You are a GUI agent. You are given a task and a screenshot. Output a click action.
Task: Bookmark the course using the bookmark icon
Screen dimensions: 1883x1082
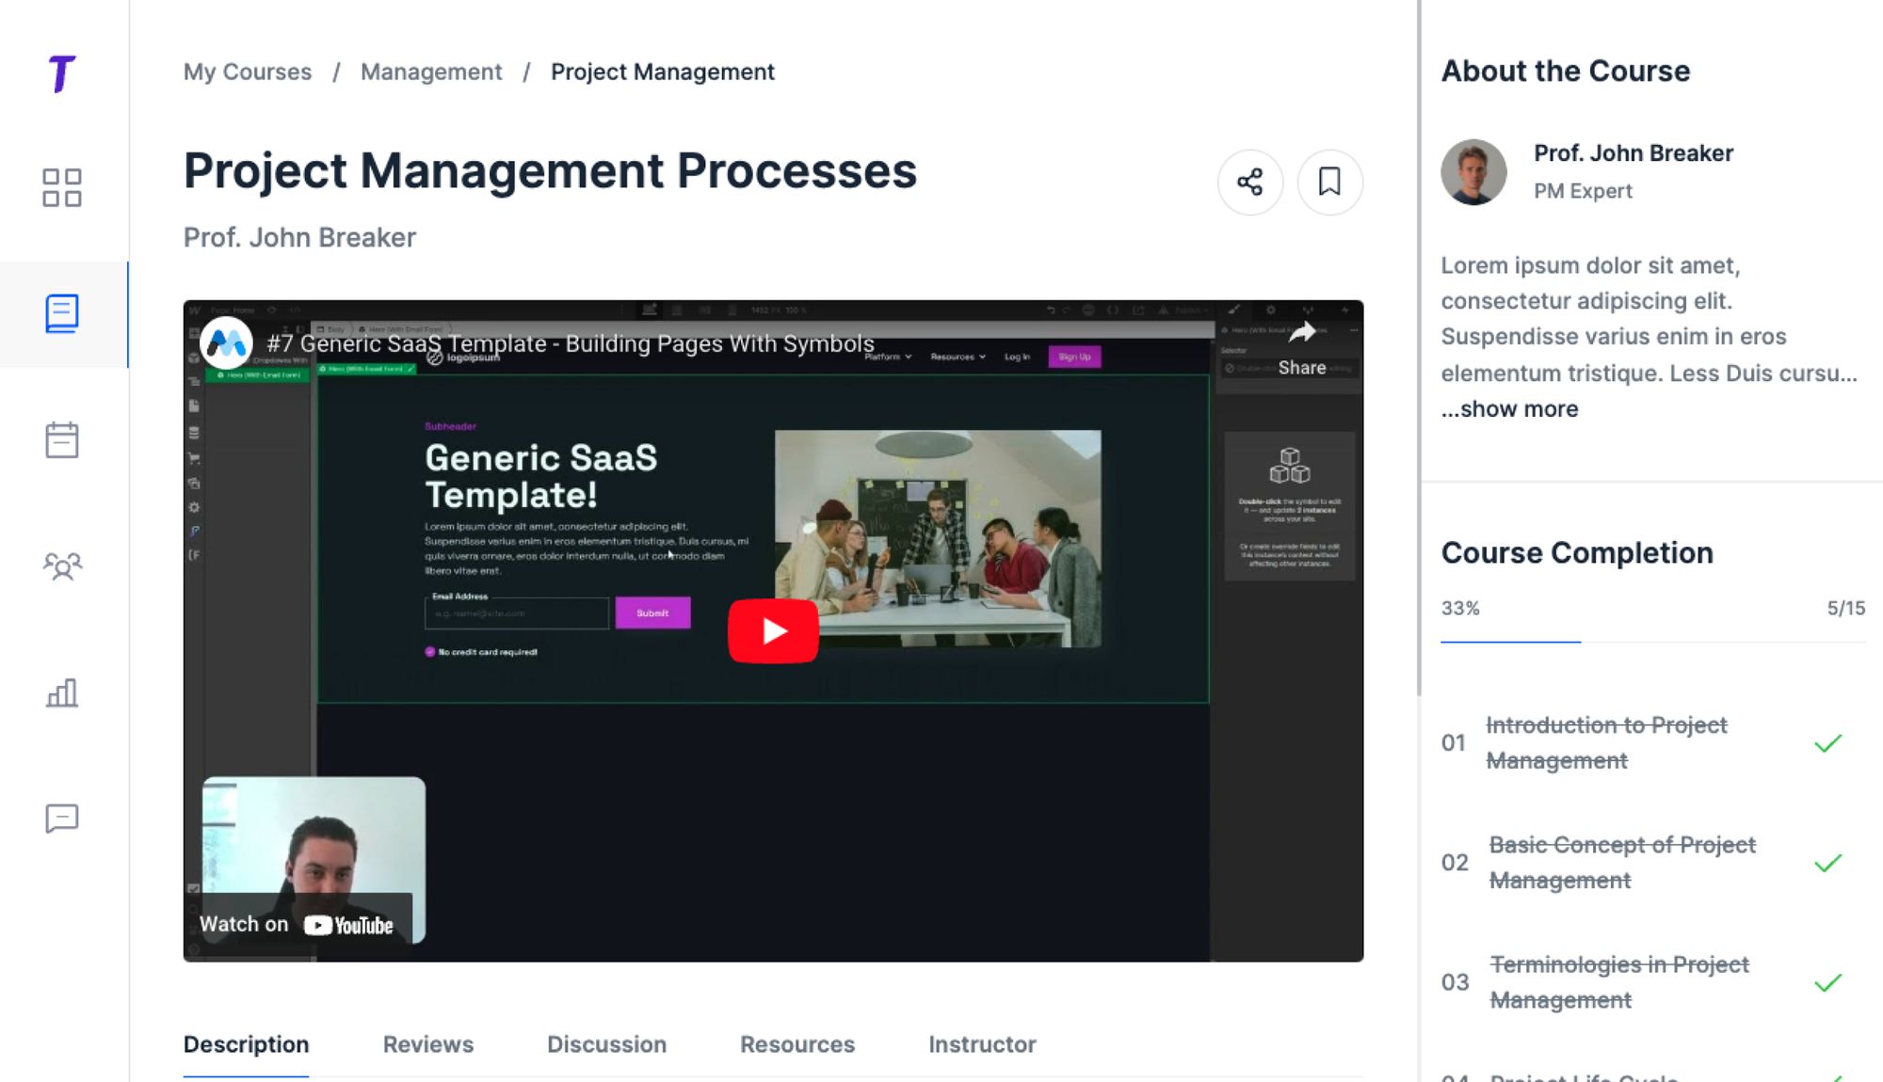(x=1329, y=183)
